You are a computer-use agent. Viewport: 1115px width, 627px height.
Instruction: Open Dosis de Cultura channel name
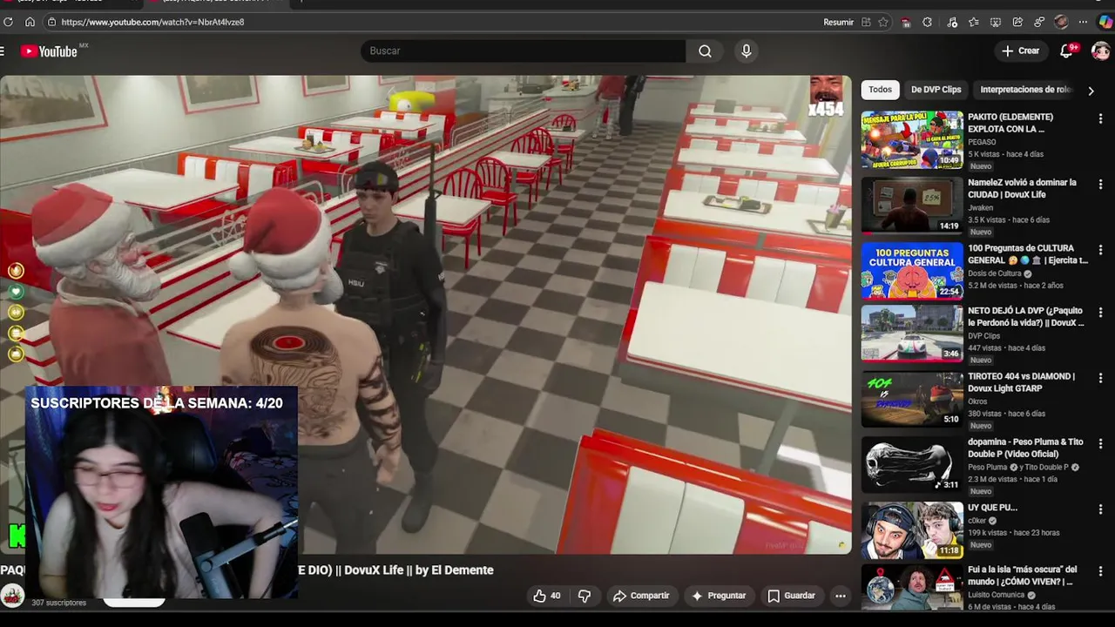click(995, 273)
